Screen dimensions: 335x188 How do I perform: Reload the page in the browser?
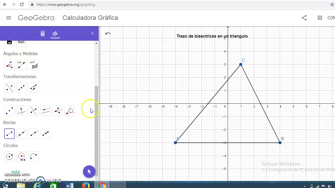pos(22,4)
